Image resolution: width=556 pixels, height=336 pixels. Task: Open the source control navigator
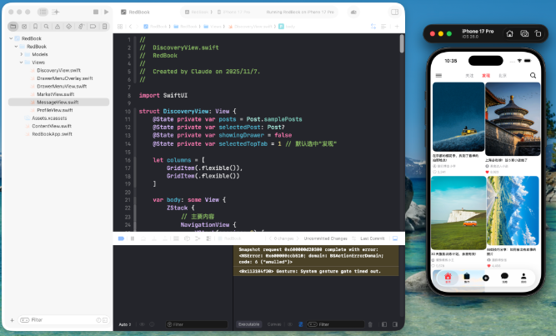[24, 26]
